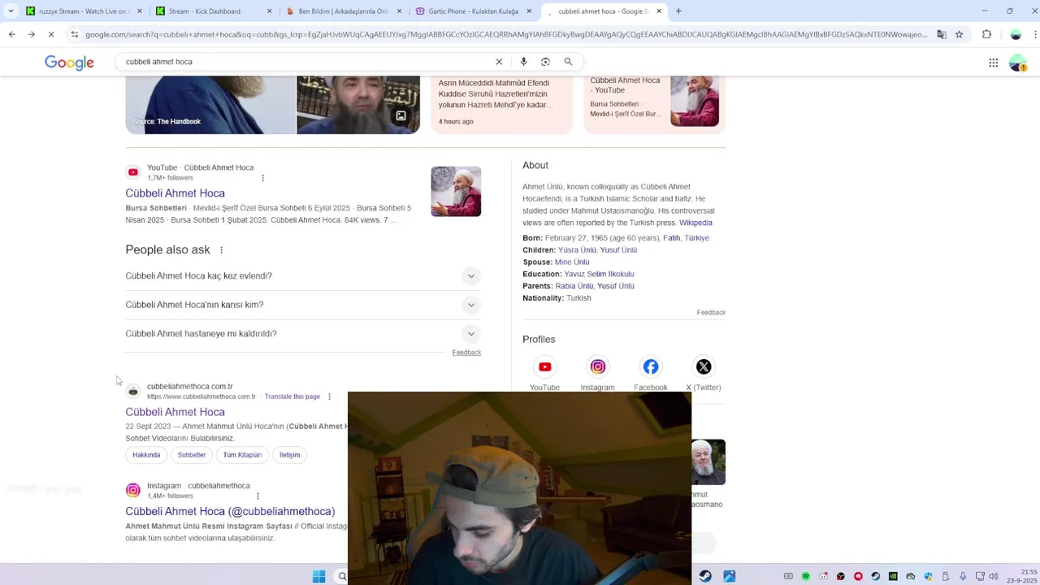The image size is (1040, 585).
Task: Open Yusuf Ünlü children link
Action: tap(618, 250)
